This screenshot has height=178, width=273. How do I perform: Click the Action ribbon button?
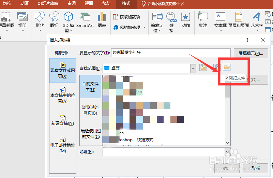click(x=186, y=20)
